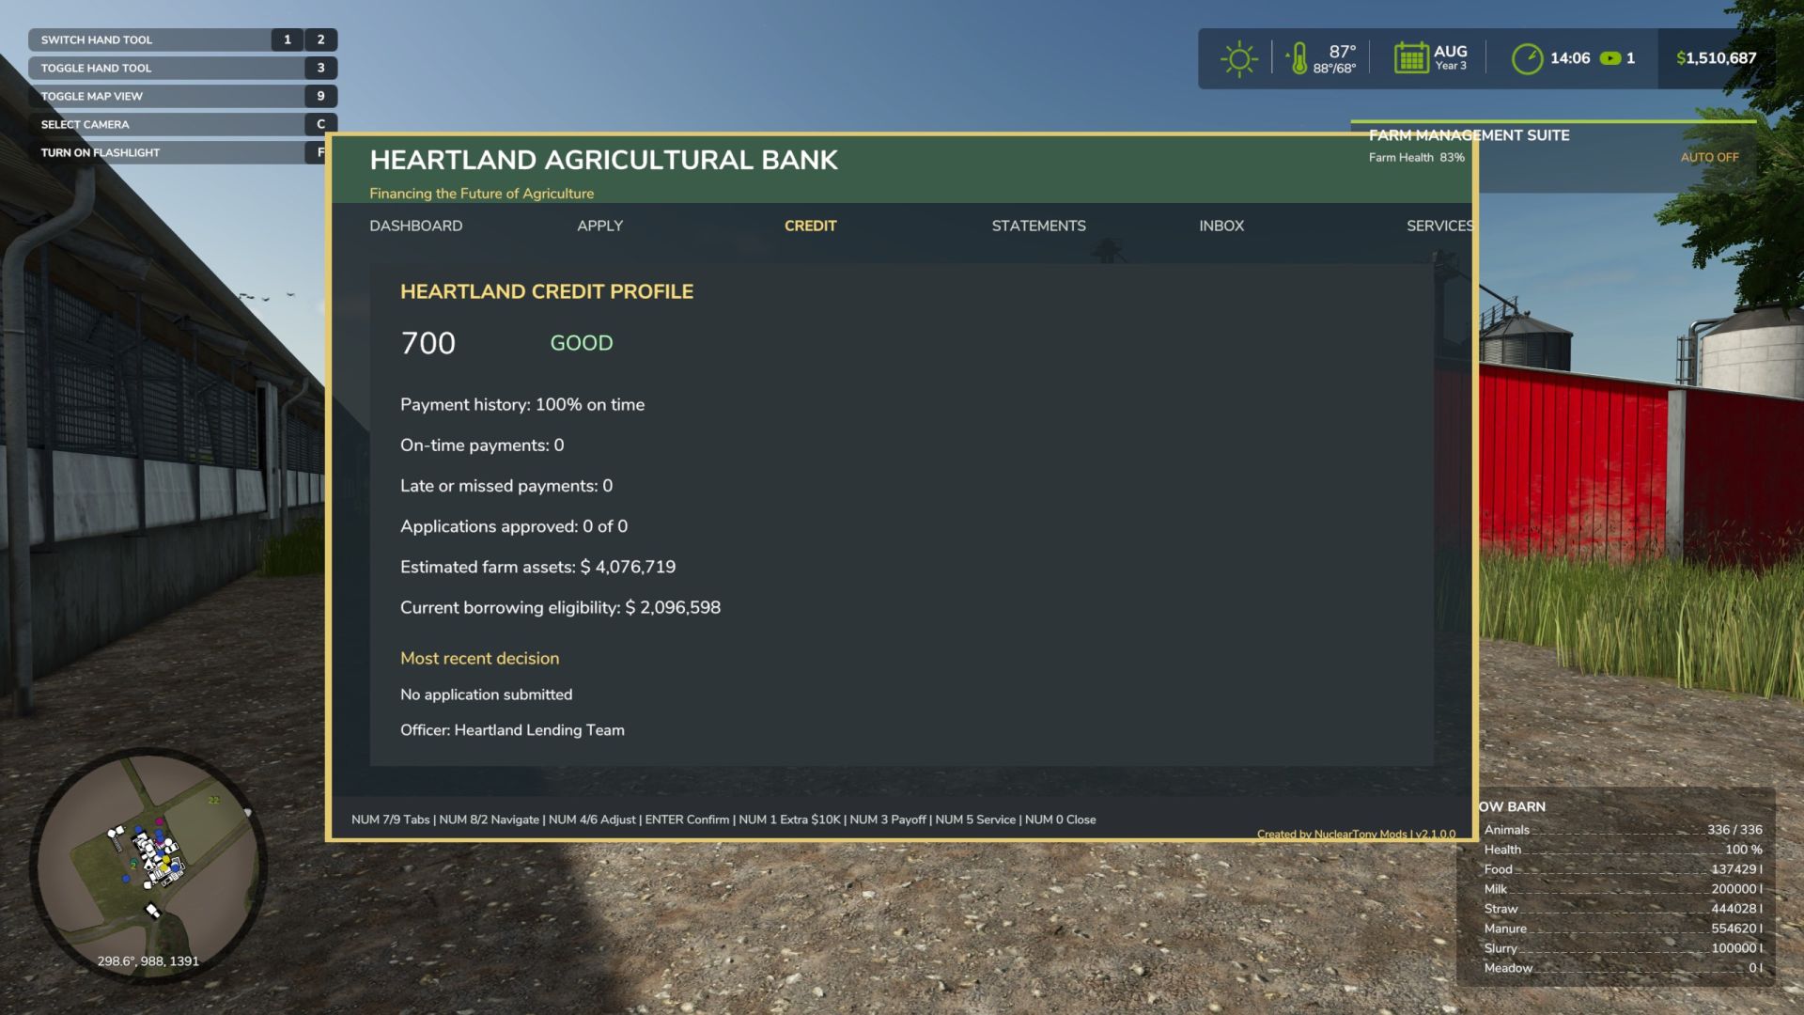Click 'Payment history: 100% on time'
The height and width of the screenshot is (1015, 1804).
coord(522,405)
